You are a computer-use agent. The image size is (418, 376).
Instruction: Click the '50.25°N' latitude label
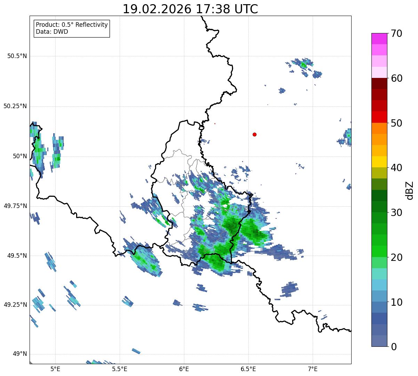tap(15, 106)
